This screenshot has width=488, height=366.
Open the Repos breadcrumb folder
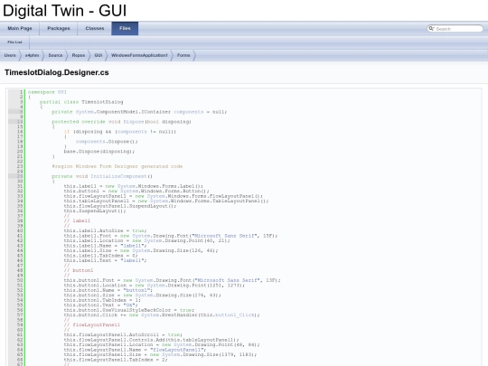click(x=78, y=55)
